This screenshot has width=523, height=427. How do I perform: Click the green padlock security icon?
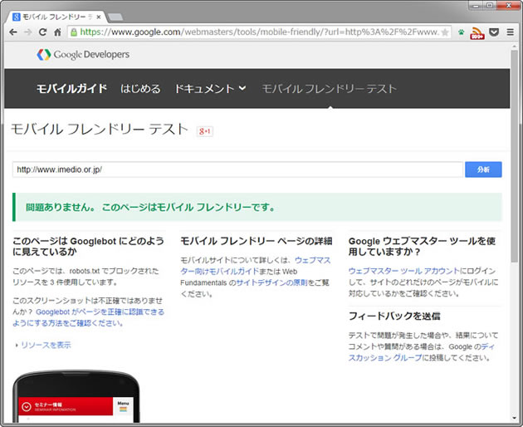pyautogui.click(x=74, y=32)
